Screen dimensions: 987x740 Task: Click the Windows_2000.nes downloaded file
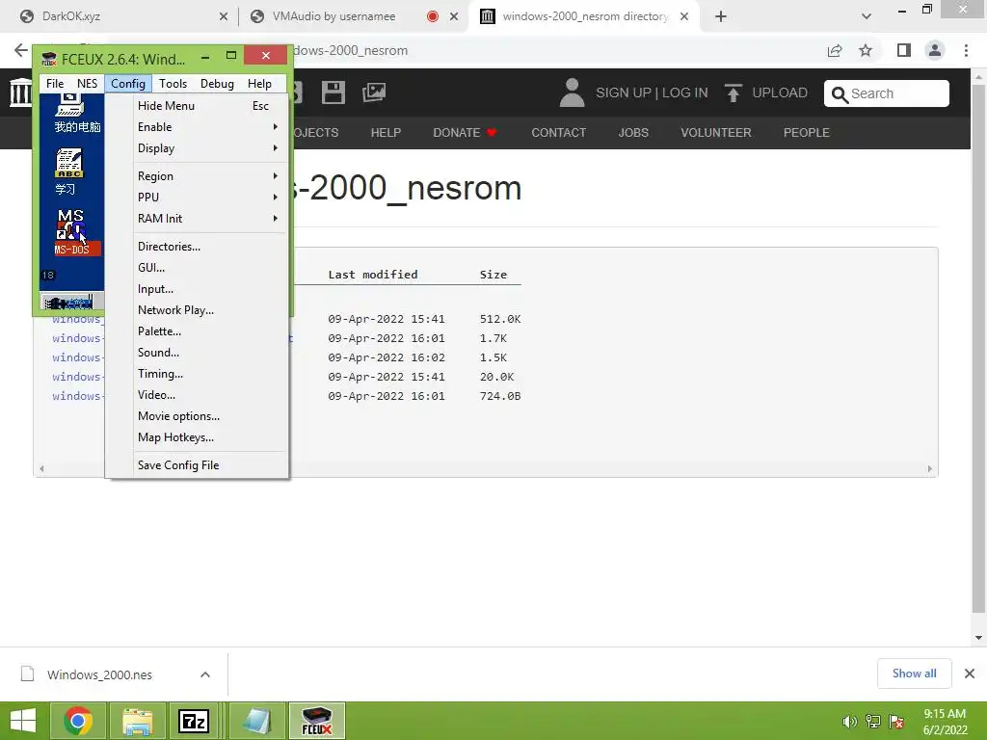coord(99,674)
